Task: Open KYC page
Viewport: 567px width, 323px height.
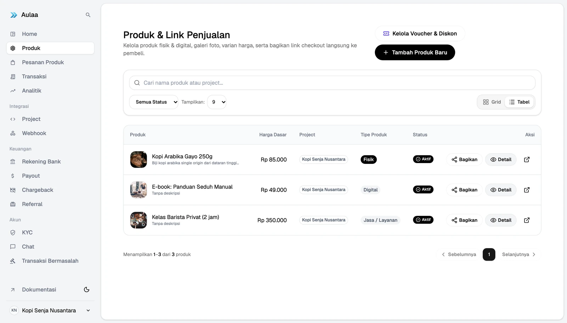Action: [x=50, y=233]
